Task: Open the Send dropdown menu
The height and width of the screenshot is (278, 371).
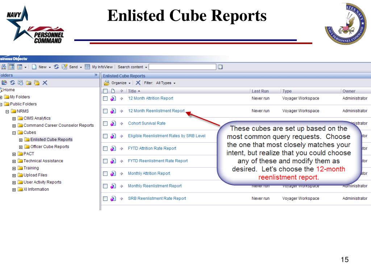Action: click(81, 67)
